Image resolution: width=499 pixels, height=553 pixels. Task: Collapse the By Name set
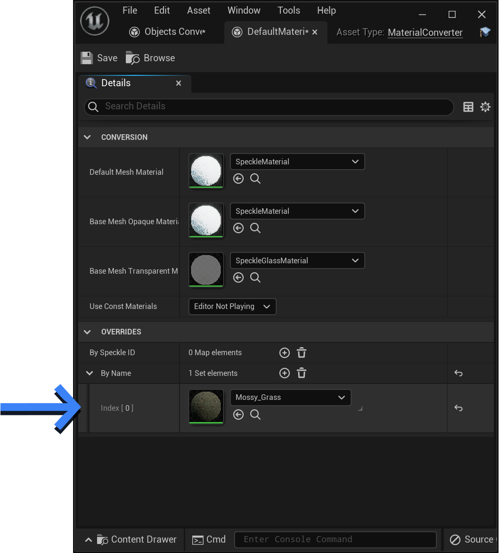(x=90, y=373)
